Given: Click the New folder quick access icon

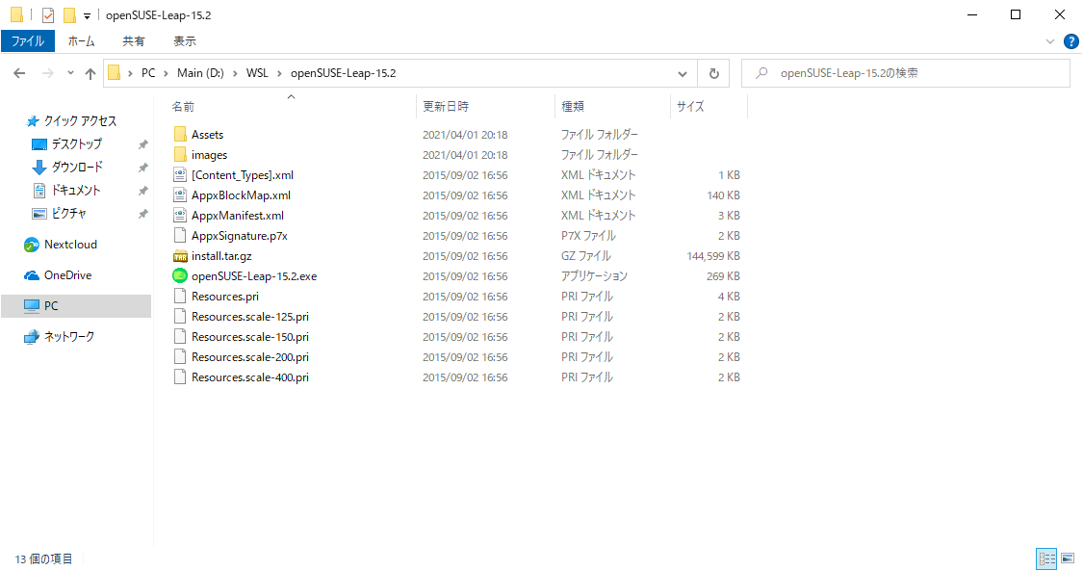Looking at the screenshot, I should tap(69, 14).
